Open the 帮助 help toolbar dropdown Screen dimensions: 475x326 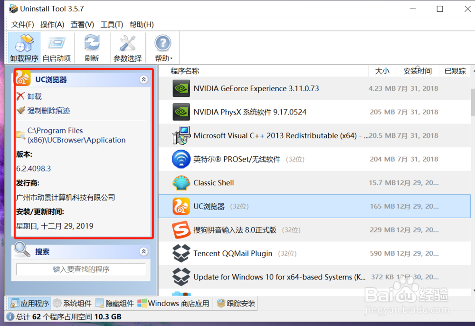click(x=163, y=48)
